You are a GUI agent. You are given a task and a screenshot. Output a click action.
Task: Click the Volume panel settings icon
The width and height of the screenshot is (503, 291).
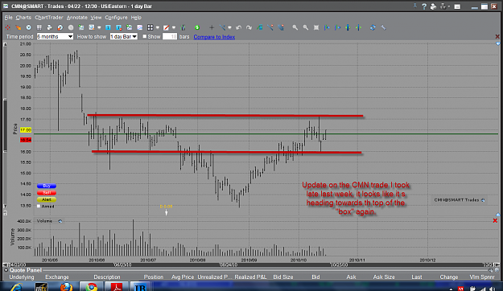point(60,221)
